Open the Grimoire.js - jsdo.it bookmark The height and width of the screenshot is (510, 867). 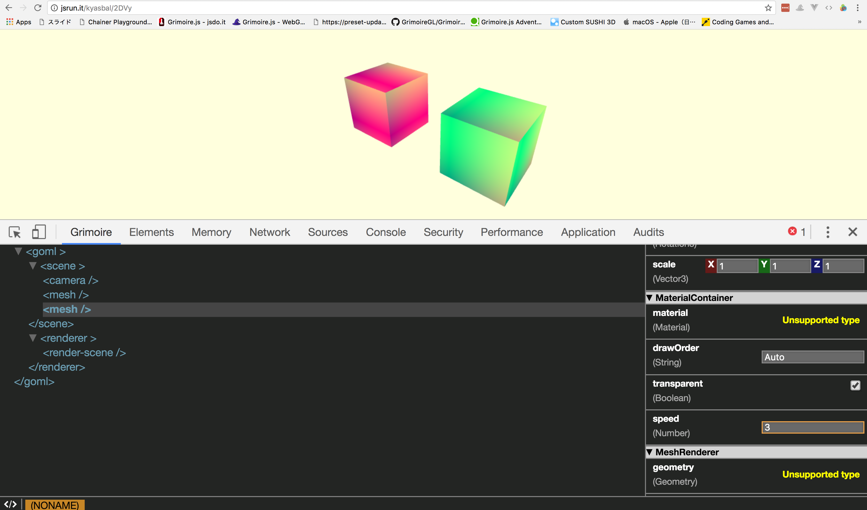point(192,22)
